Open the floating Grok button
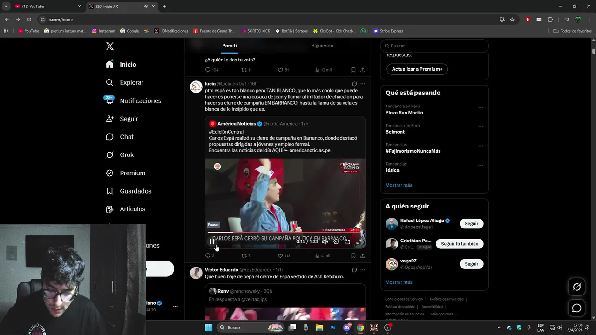 pos(576,287)
